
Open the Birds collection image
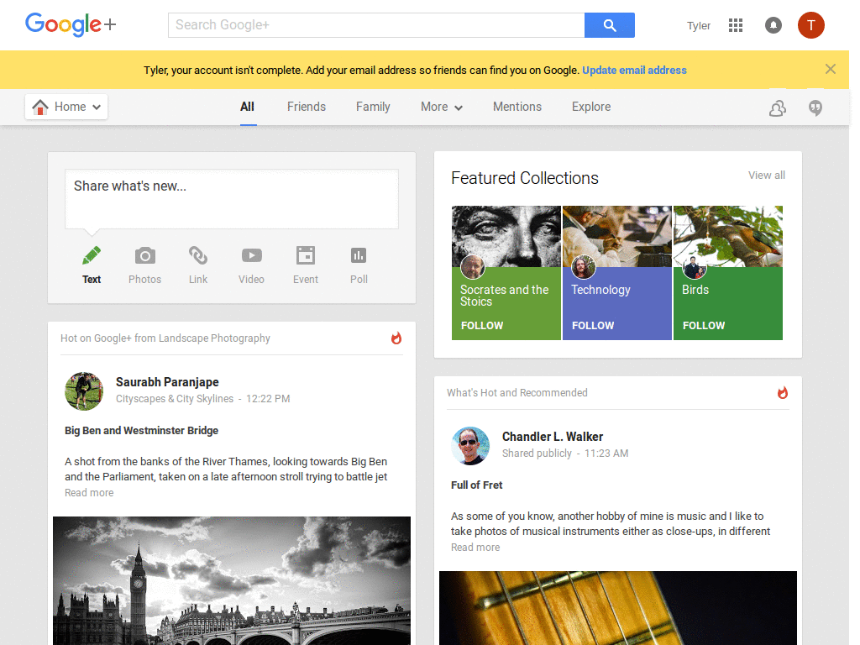[x=728, y=236]
